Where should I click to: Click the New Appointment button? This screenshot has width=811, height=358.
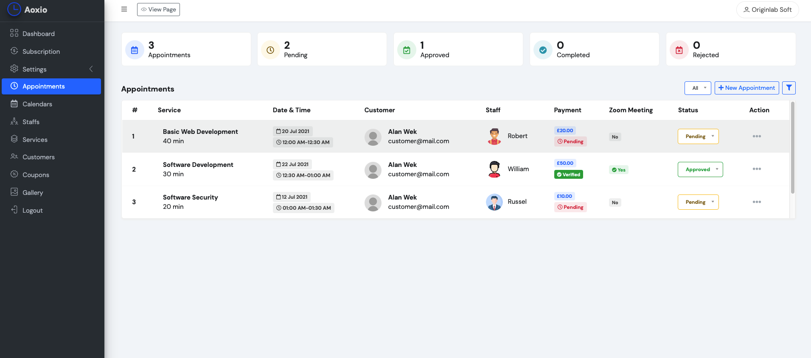(x=746, y=88)
